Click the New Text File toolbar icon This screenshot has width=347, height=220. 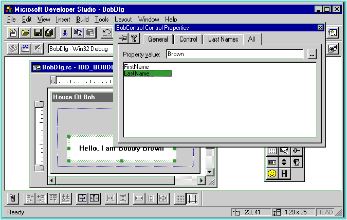pos(13,32)
